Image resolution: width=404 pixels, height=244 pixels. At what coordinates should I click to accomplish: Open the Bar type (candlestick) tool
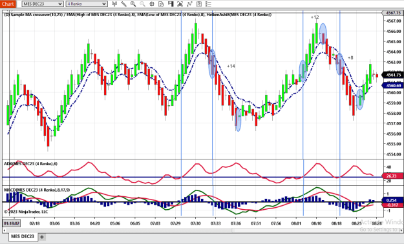click(114, 4)
